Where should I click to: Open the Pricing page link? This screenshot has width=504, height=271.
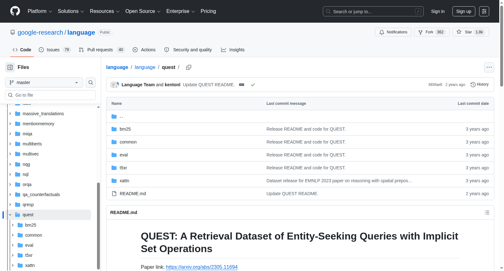click(x=208, y=11)
